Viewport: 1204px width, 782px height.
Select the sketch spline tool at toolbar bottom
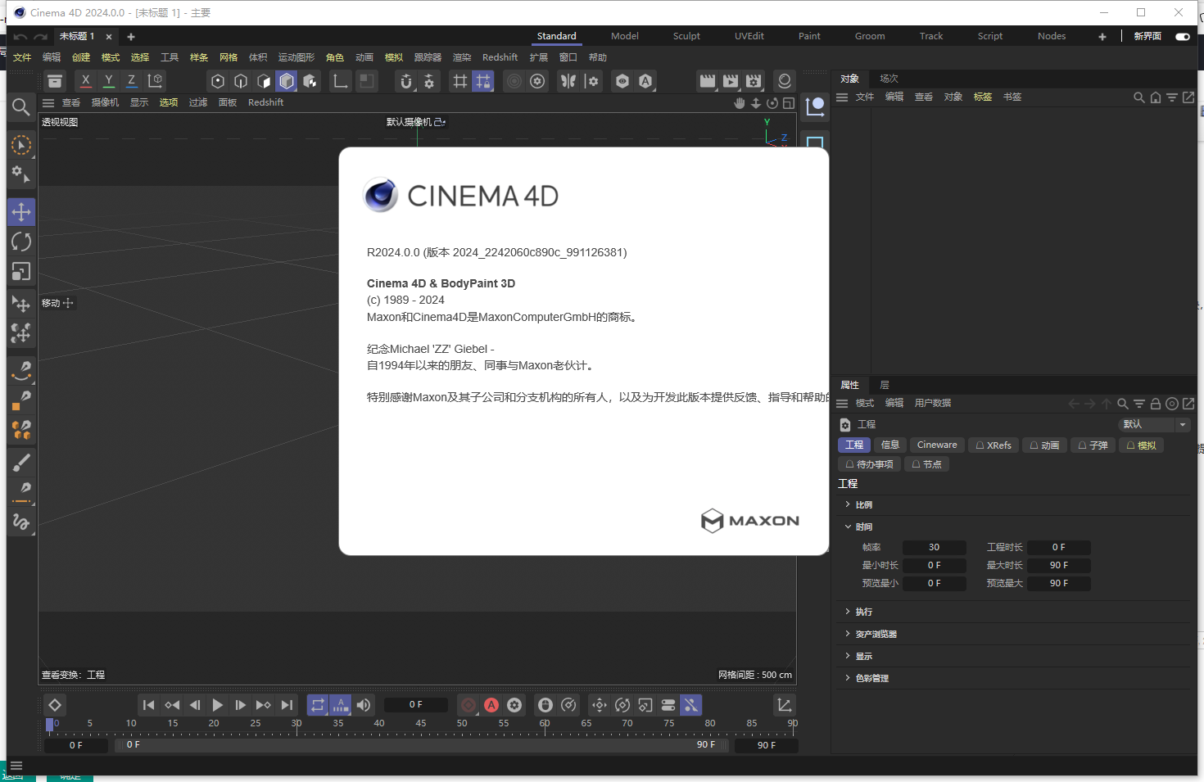[21, 522]
